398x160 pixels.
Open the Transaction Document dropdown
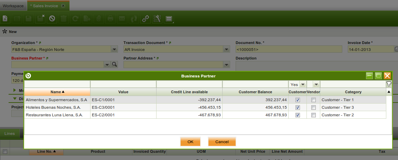tap(227, 49)
